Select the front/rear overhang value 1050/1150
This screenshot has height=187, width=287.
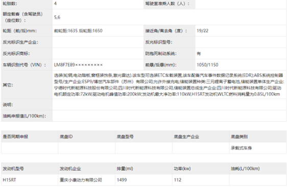pos(207,65)
